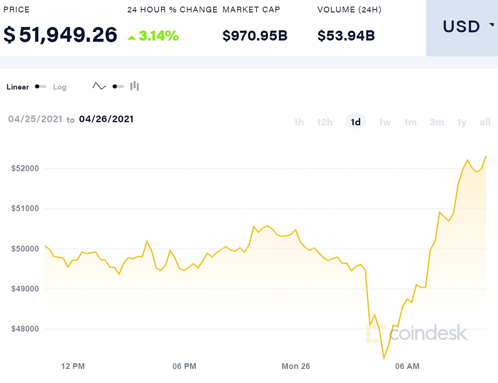Click the Linear scale label
This screenshot has width=498, height=383.
point(18,87)
